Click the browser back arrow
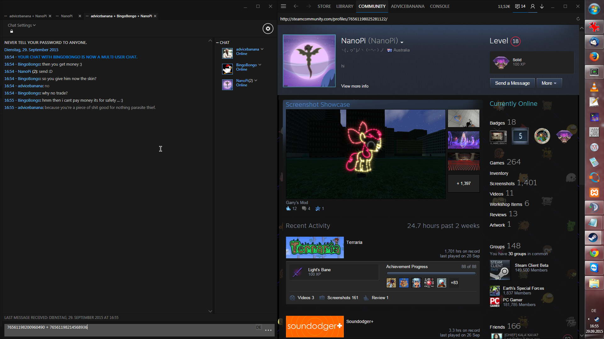This screenshot has height=339, width=604. (296, 6)
